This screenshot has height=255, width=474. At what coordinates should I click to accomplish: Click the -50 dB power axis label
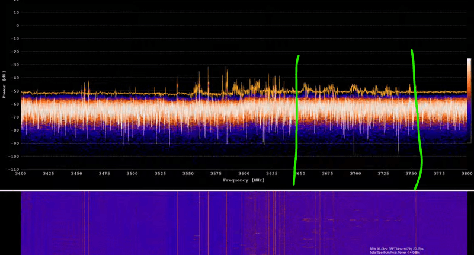(x=15, y=91)
